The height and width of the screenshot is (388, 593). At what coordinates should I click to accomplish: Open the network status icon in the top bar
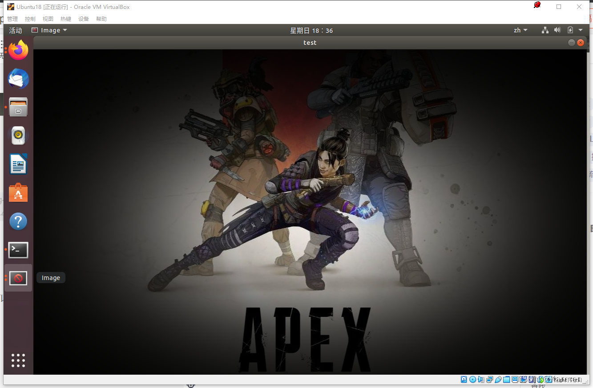tap(545, 30)
